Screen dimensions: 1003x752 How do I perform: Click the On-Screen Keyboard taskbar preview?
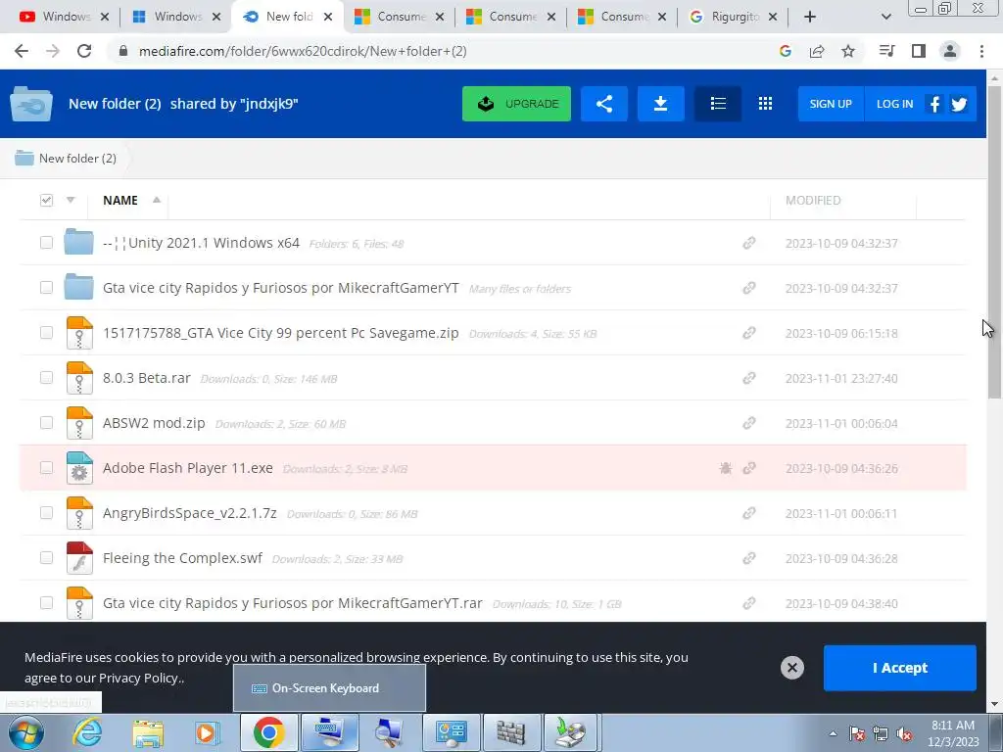329,688
